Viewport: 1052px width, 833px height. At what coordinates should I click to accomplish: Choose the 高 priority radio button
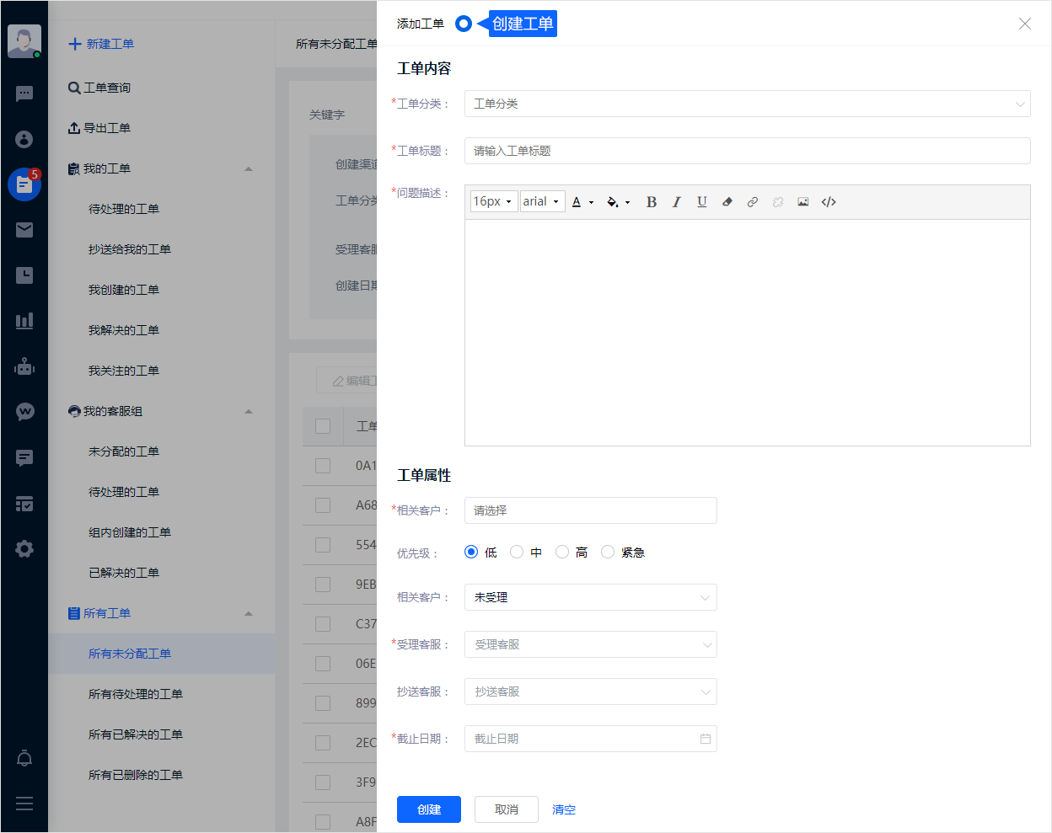(562, 553)
